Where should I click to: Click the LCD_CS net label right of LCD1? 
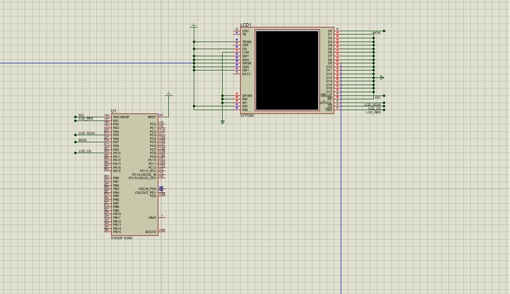point(374,108)
